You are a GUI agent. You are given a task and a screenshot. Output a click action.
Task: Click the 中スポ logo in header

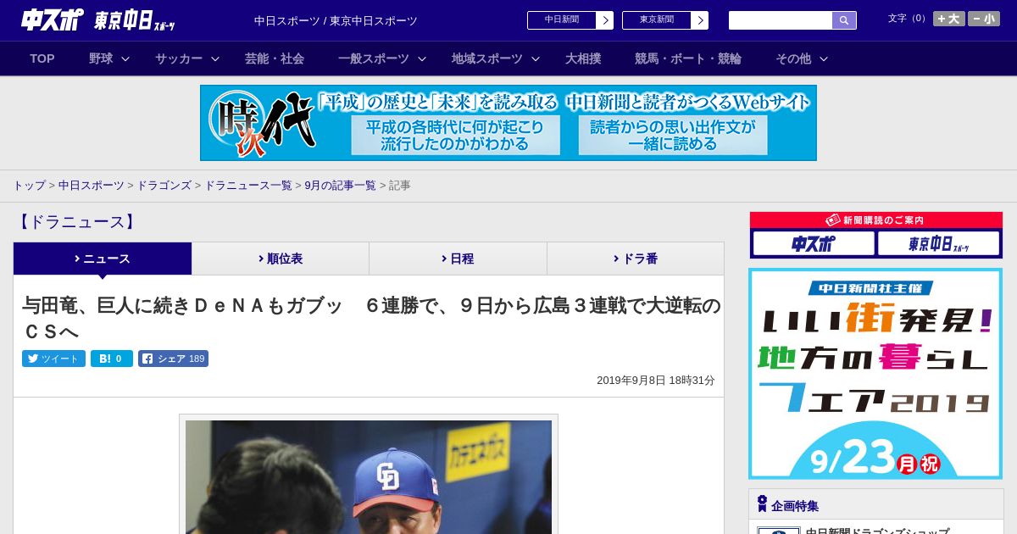52,19
